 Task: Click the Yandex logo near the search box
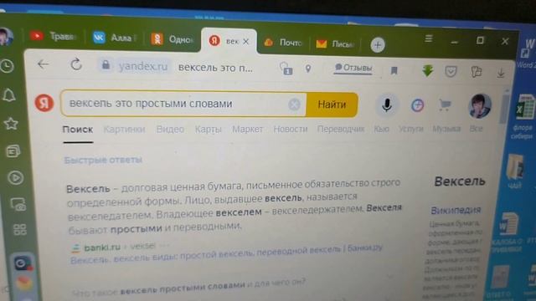click(x=44, y=102)
